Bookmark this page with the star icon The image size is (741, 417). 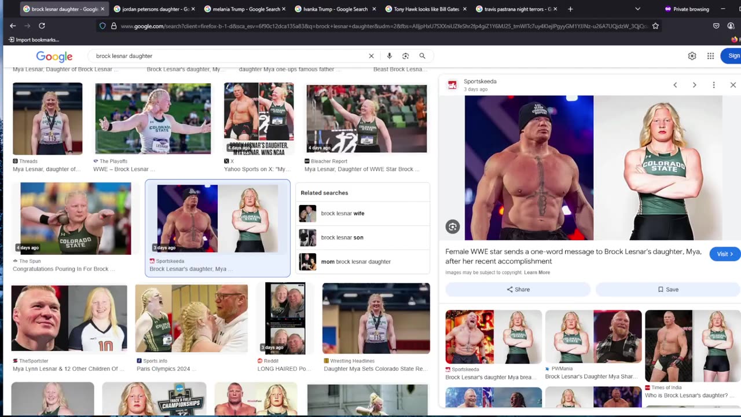point(655,25)
